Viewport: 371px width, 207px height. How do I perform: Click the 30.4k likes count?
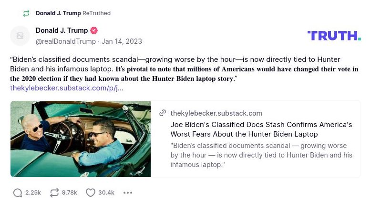[x=106, y=193]
